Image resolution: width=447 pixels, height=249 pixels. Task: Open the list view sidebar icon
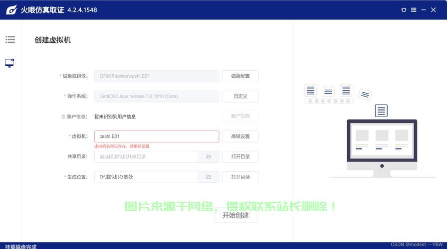click(x=10, y=39)
